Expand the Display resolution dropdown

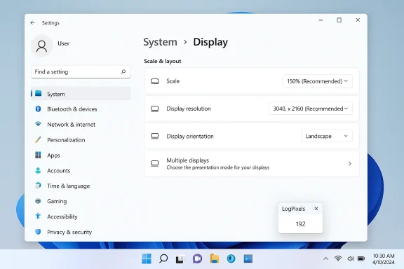[x=311, y=109]
